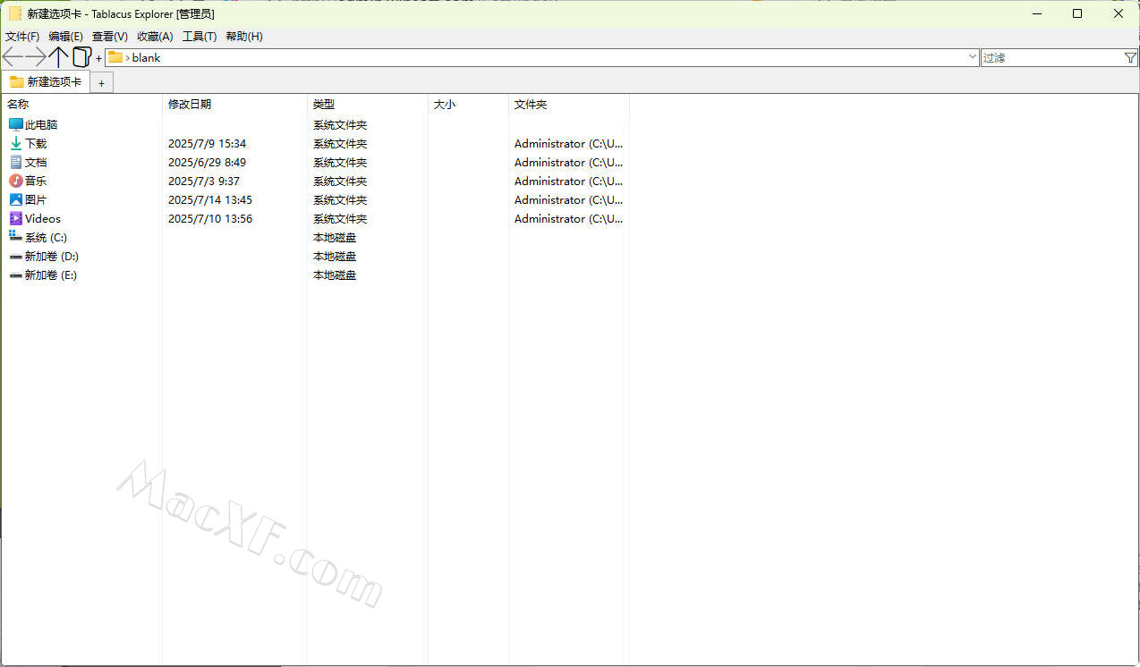
Task: Expand the breadcrumb chevron before blank
Action: [x=127, y=58]
